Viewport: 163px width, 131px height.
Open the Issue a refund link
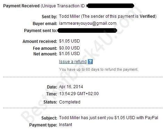tap(73, 62)
